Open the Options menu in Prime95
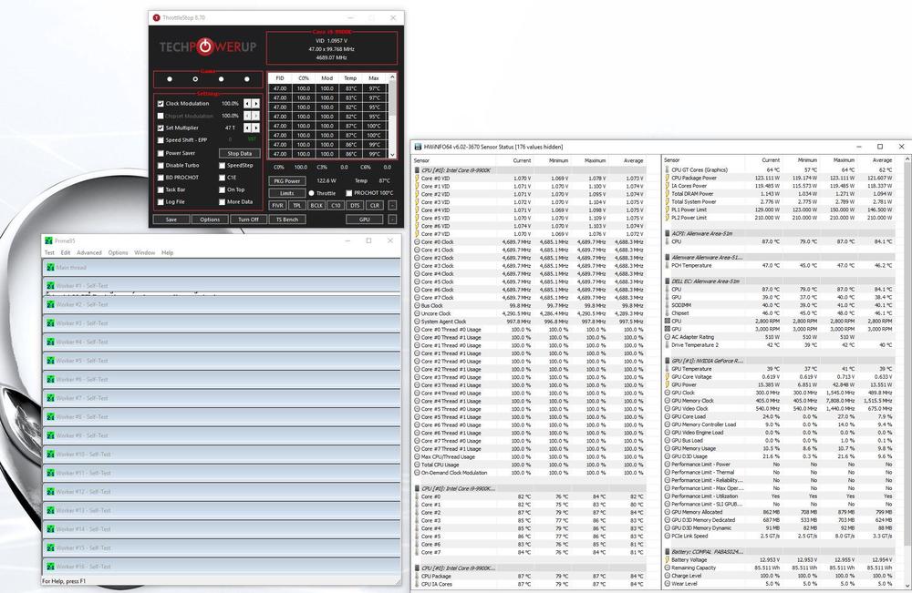The height and width of the screenshot is (593, 912). coord(119,251)
